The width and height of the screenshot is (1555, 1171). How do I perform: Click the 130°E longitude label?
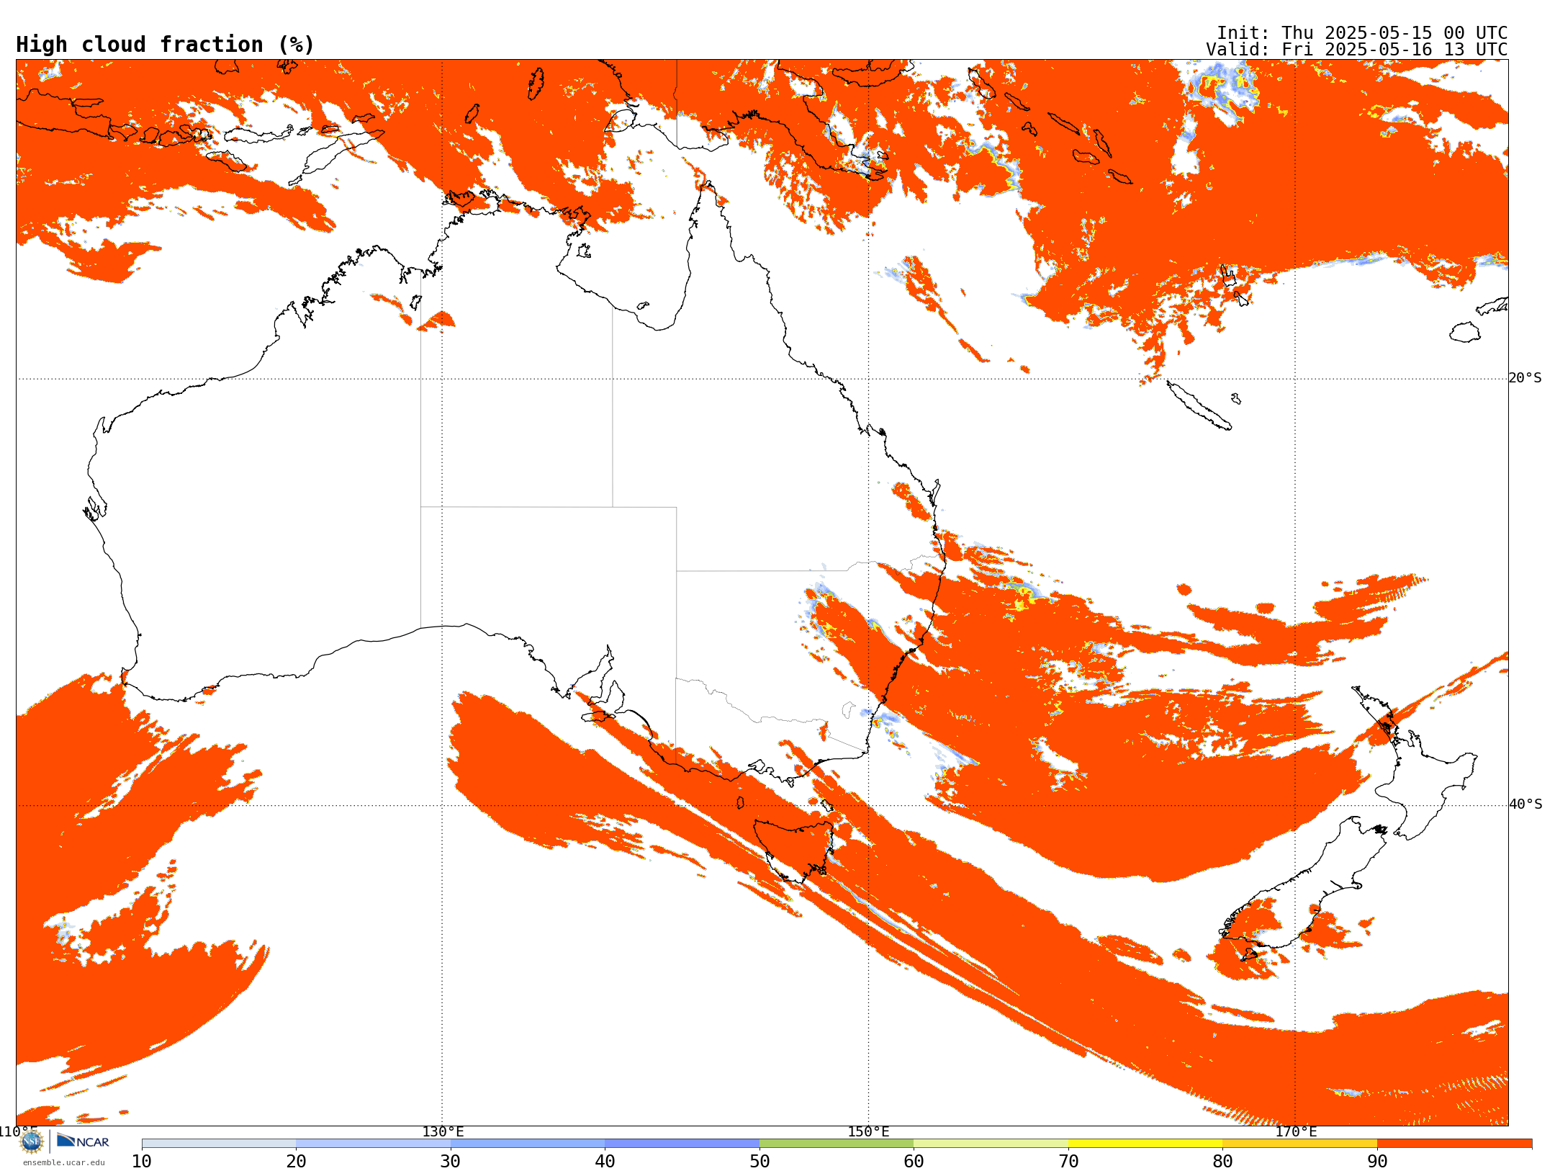pyautogui.click(x=443, y=1131)
